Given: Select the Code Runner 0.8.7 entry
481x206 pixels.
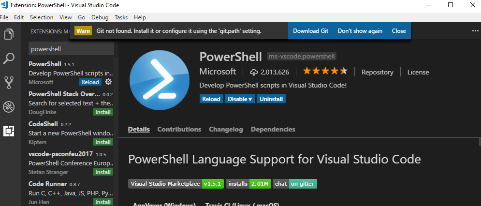Looking at the screenshot, I should (71, 192).
